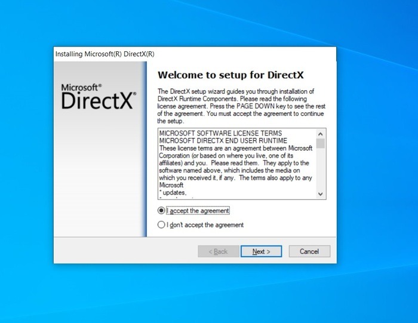
Task: Click the Cancel button
Action: click(309, 251)
